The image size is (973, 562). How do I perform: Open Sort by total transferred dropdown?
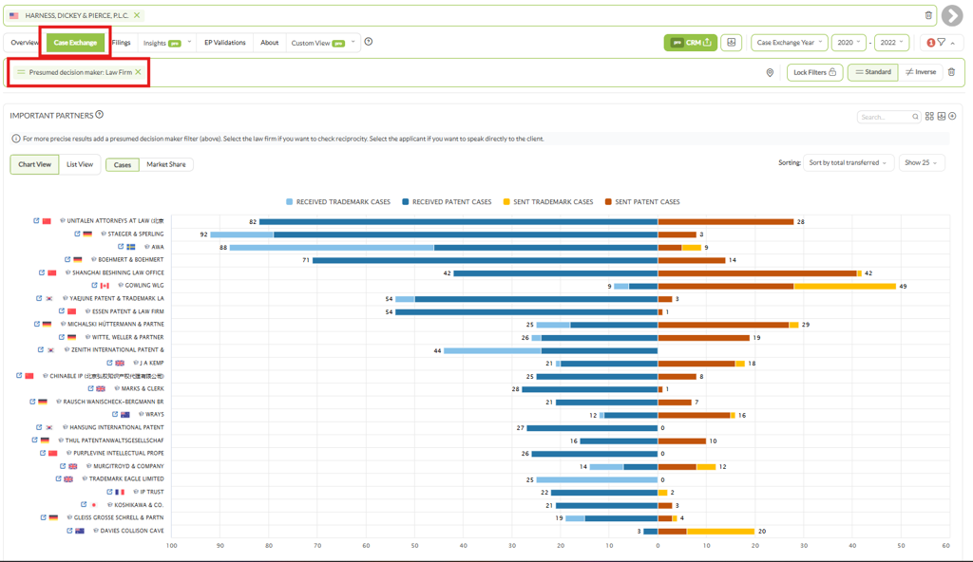coord(849,162)
